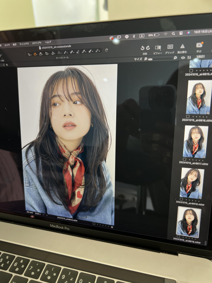Click the カーソル ツール toolbar label

[62, 58]
